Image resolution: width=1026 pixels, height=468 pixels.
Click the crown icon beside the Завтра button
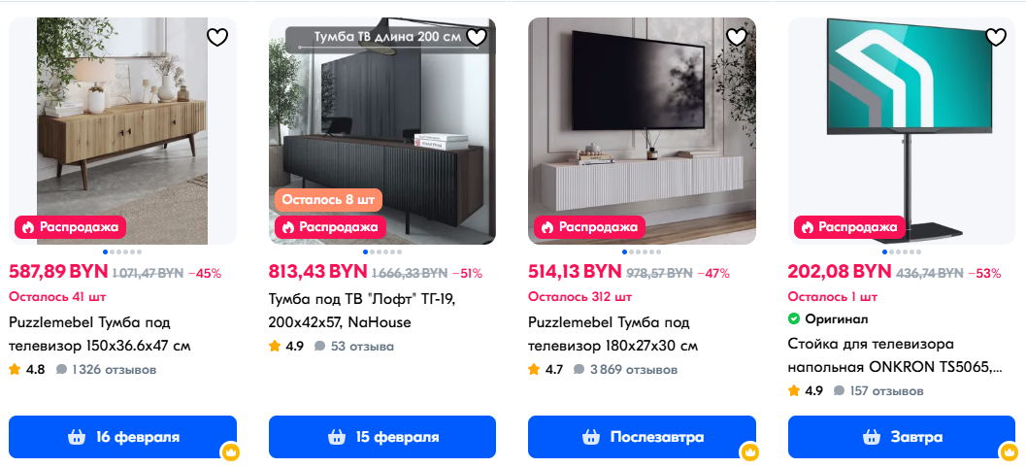pyautogui.click(x=1009, y=451)
